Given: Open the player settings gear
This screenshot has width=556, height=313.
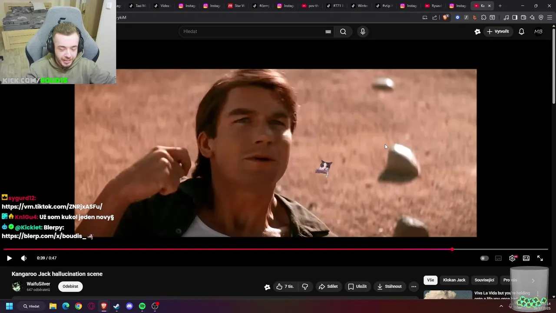Looking at the screenshot, I should coord(513,258).
